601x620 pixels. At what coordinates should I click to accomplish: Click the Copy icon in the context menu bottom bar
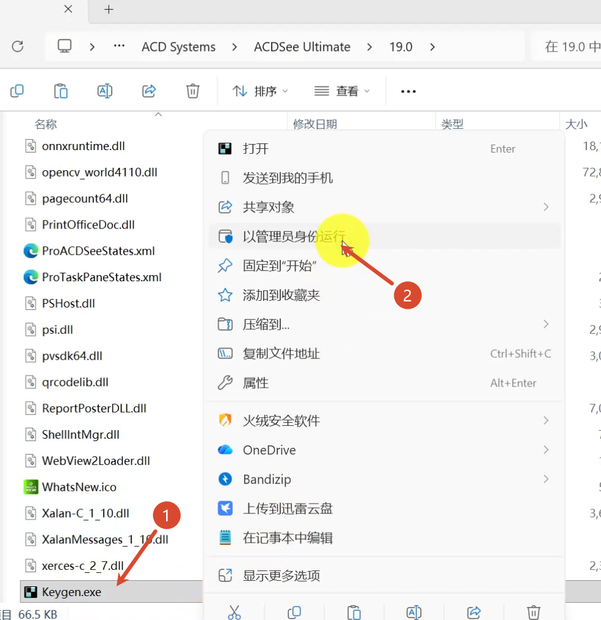coord(294,612)
